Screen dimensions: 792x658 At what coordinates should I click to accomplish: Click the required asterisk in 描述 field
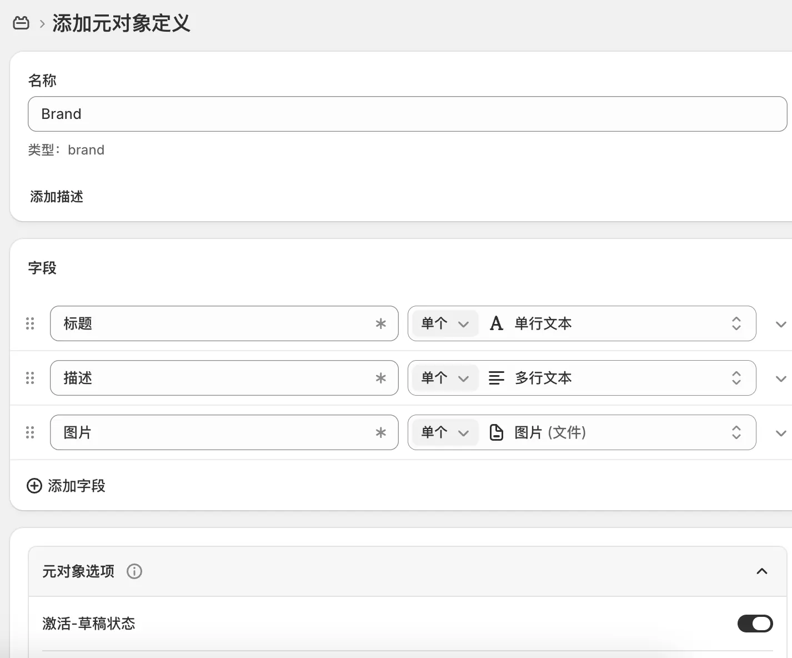[380, 378]
